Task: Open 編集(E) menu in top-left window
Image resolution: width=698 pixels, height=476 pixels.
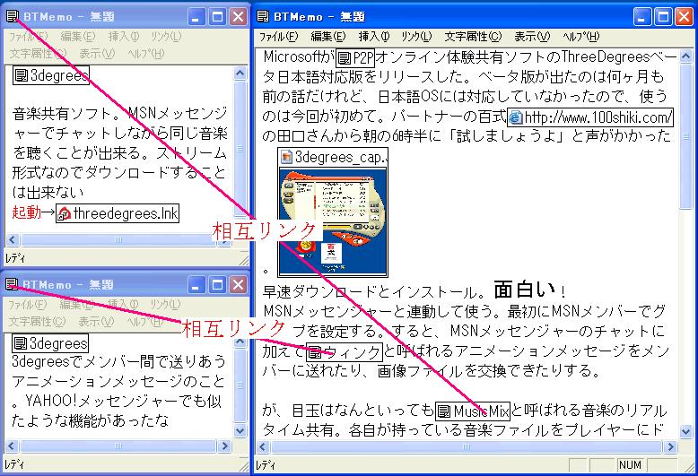Action: click(x=78, y=37)
